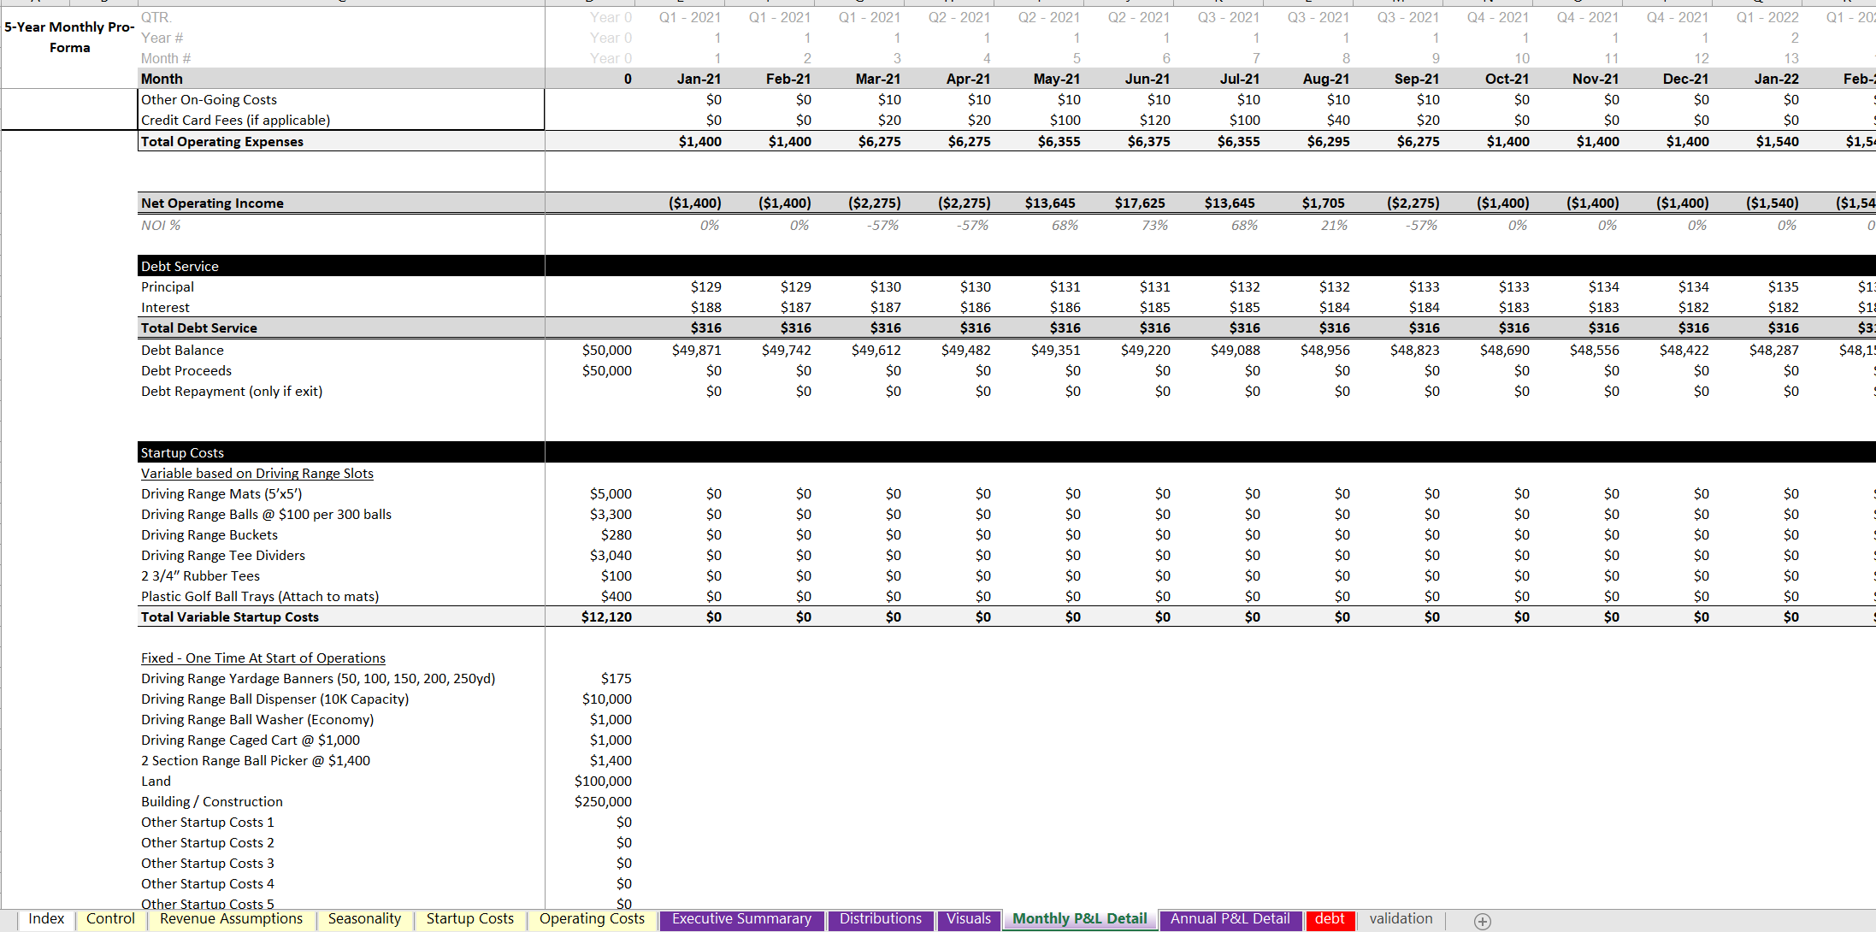Switch to the Index sheet
This screenshot has width=1876, height=932.
click(46, 918)
